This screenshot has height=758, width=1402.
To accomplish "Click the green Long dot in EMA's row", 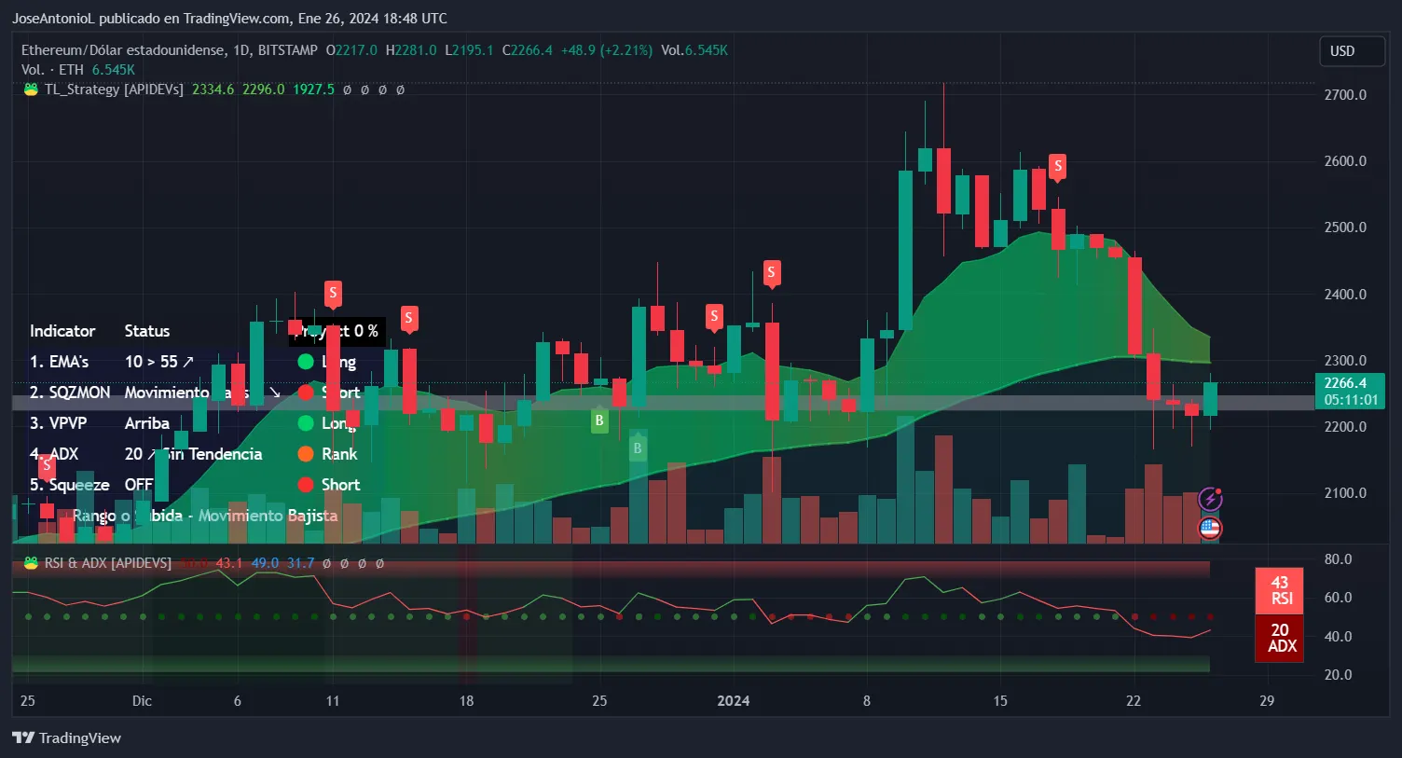I will click(x=306, y=362).
